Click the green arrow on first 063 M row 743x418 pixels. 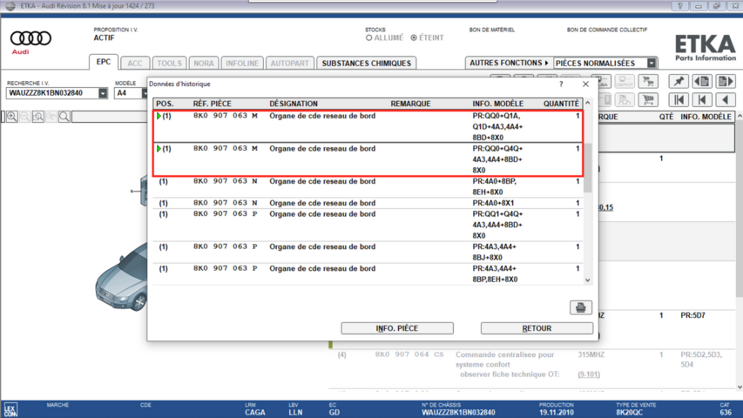point(159,116)
